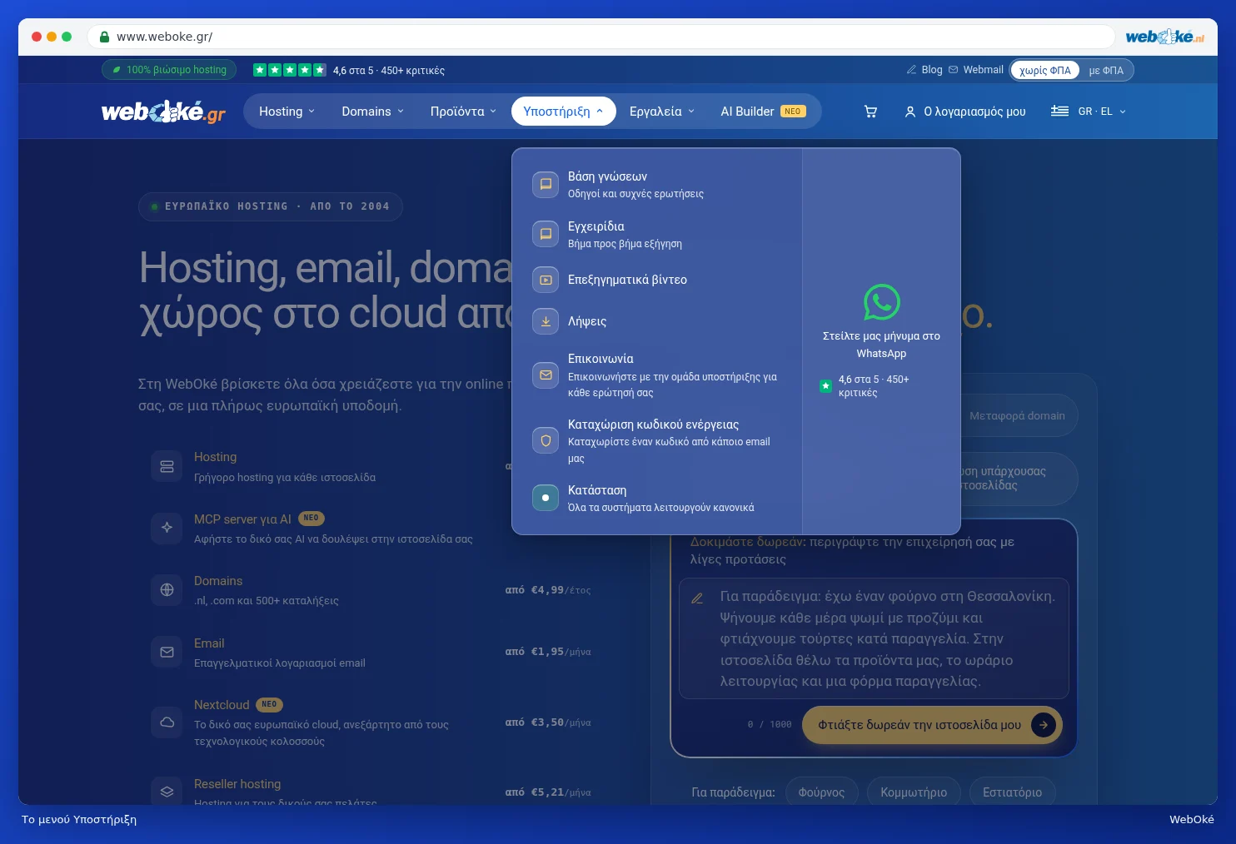The height and width of the screenshot is (844, 1236).
Task: Select the χωρίς ΦΠΑ price option
Action: point(1045,71)
